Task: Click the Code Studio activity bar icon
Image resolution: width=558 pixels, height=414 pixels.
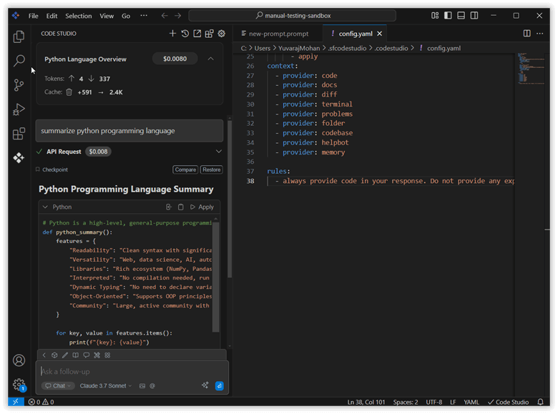Action: [19, 158]
